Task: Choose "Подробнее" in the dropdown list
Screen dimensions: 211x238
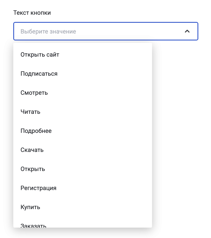Action: [36, 131]
